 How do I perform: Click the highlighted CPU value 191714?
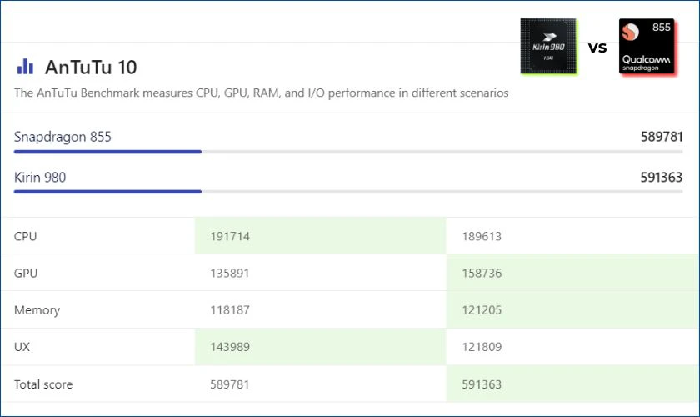[231, 236]
